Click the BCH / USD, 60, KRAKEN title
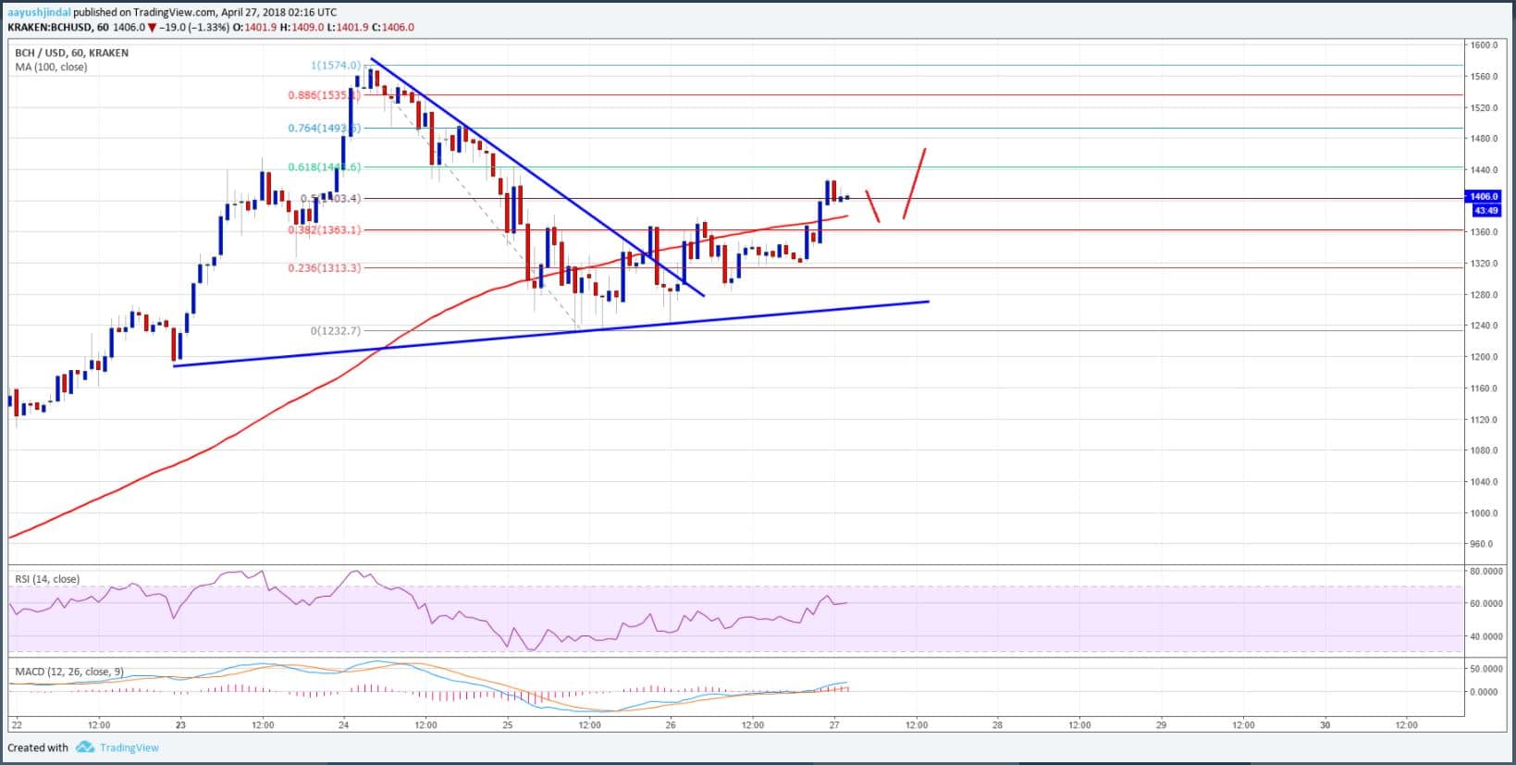The image size is (1516, 765). pyautogui.click(x=71, y=53)
